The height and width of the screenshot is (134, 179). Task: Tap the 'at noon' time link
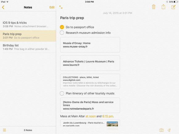tap(91, 116)
